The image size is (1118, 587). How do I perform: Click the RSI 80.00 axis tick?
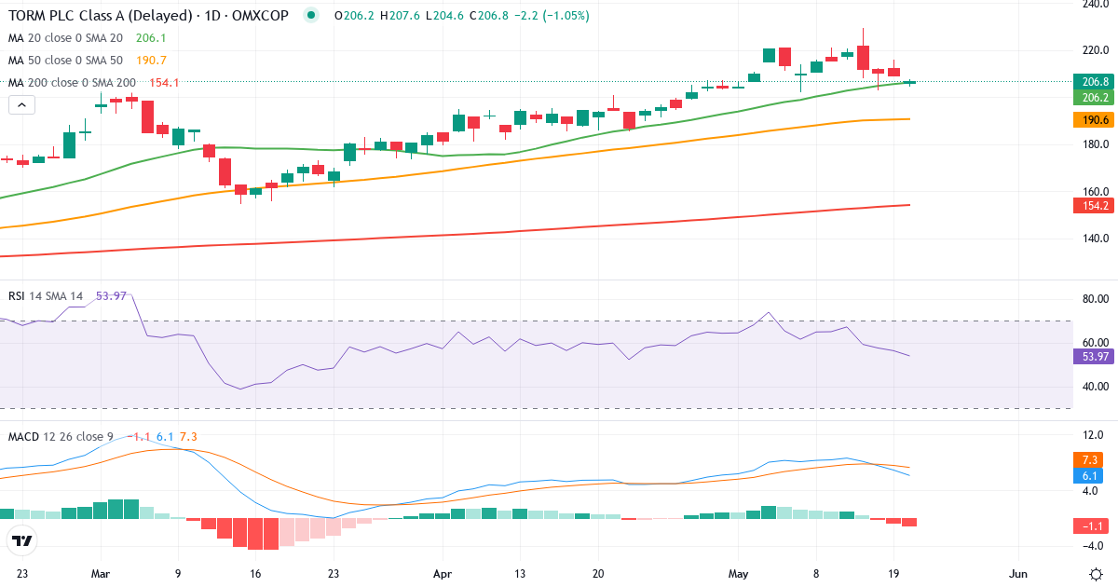pos(1094,299)
